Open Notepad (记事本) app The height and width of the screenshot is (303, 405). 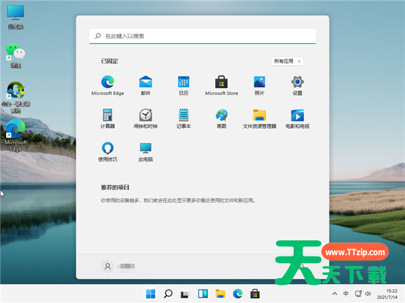[x=184, y=119]
